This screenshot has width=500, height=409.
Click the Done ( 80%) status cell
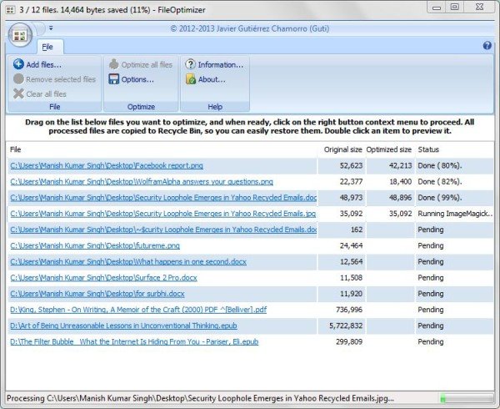pyautogui.click(x=440, y=166)
